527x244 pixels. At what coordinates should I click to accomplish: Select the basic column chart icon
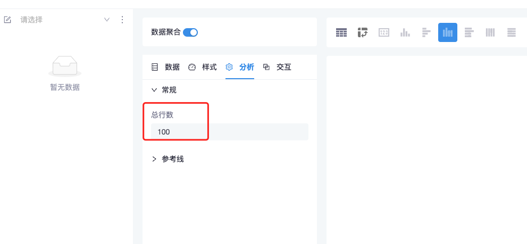(405, 32)
